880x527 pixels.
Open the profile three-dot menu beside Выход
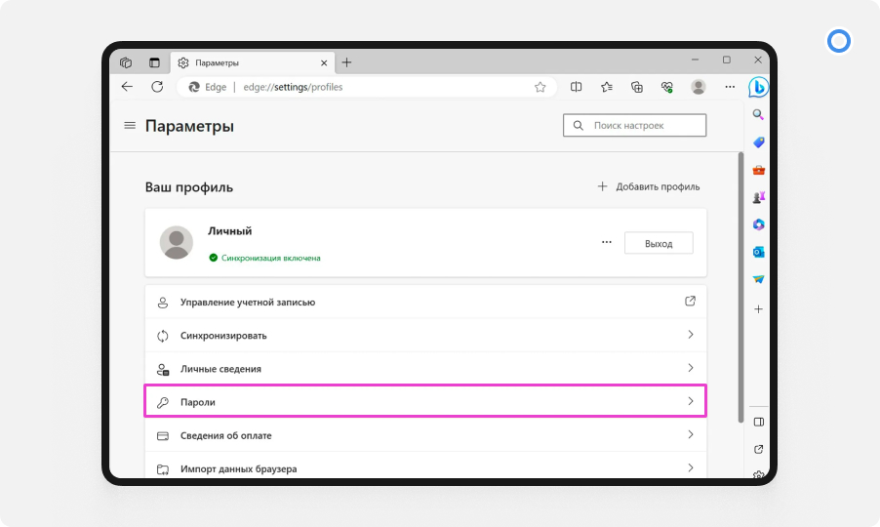coord(607,242)
